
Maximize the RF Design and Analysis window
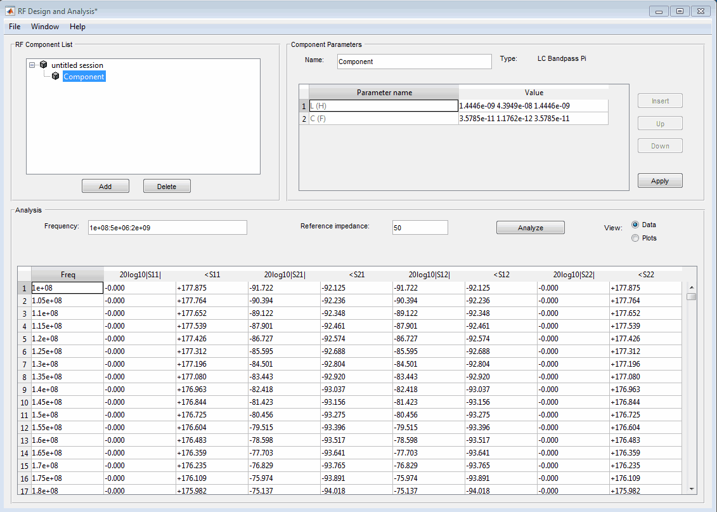click(x=680, y=11)
